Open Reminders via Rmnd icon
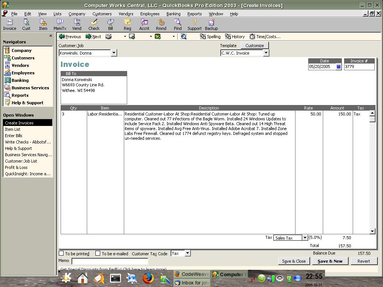Viewport: 383px width, 287px height. (x=161, y=25)
